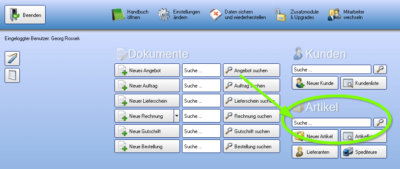Open Daten sichern und wiederherstellen
This screenshot has height=169, width=400.
238,14
